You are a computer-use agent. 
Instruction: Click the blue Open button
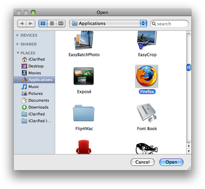tap(171, 162)
